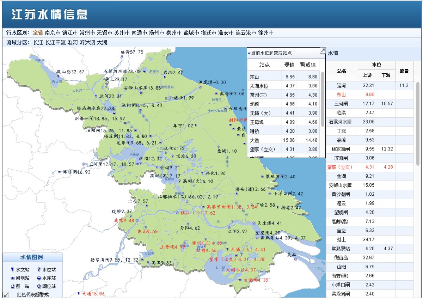The width and height of the screenshot is (423, 299).
Task: Click the 六合 station marker on map
Action: coord(146,205)
